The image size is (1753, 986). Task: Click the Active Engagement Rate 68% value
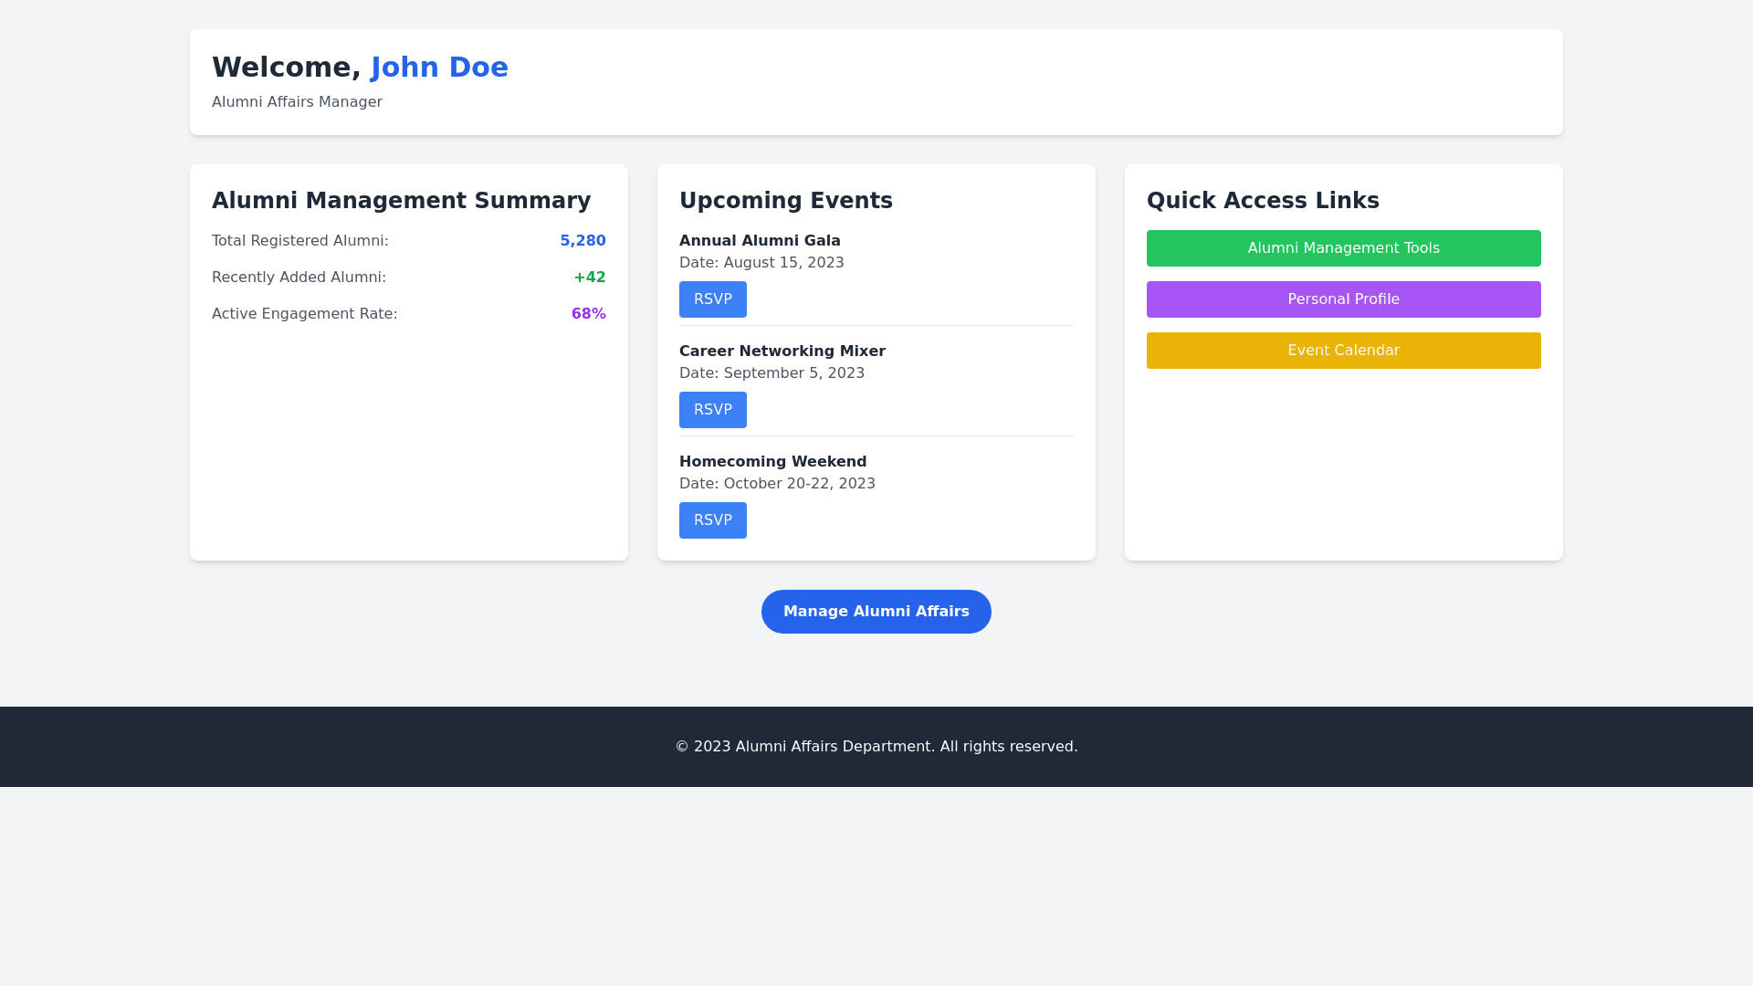click(x=588, y=314)
